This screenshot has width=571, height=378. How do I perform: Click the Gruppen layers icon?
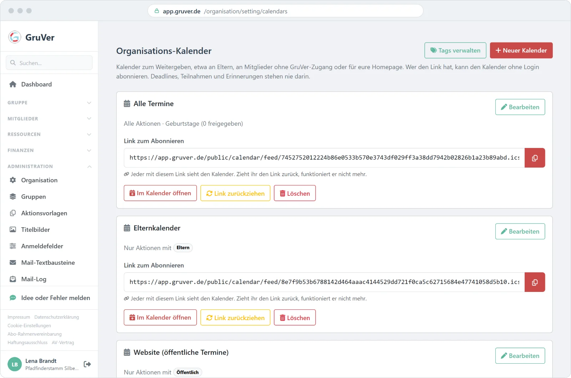[x=13, y=197]
